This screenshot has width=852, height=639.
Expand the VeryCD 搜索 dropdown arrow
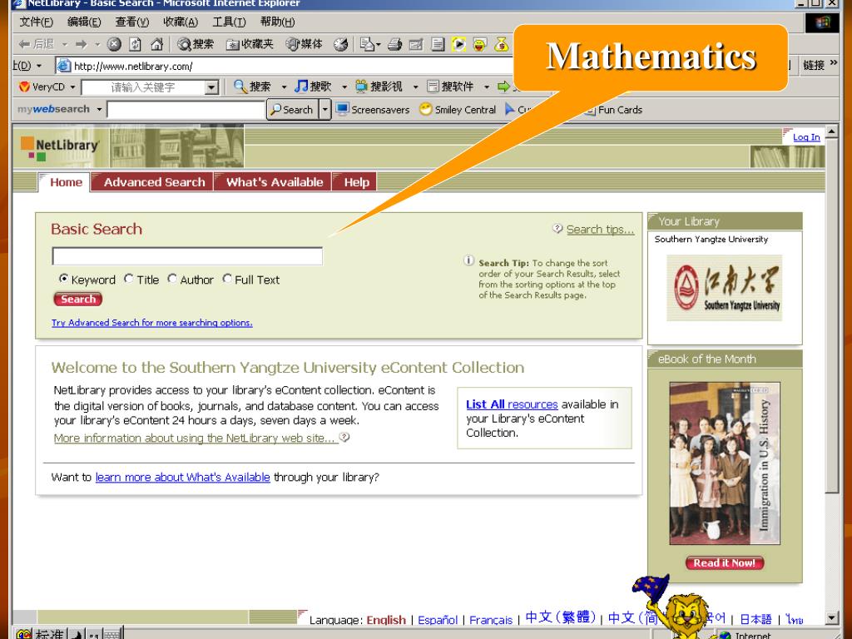tap(284, 87)
